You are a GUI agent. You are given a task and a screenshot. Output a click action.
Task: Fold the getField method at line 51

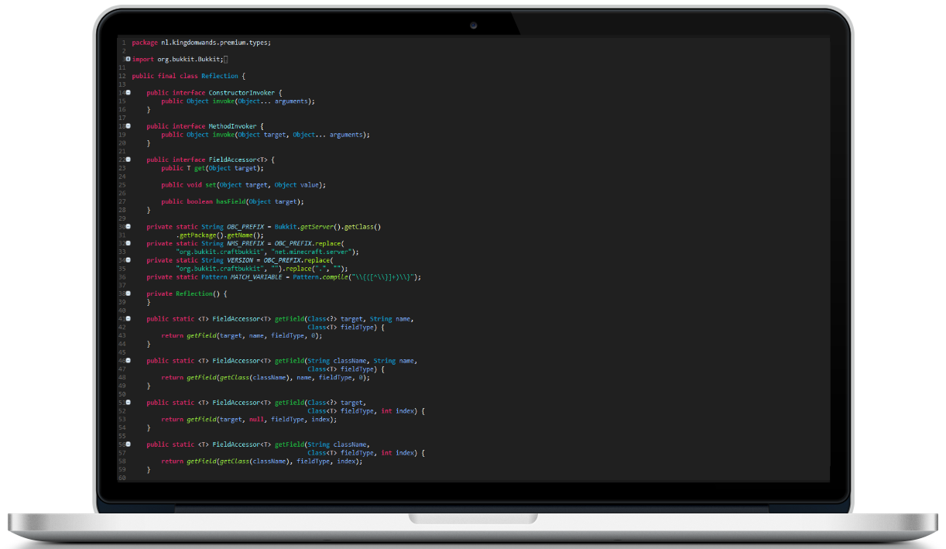coord(128,402)
